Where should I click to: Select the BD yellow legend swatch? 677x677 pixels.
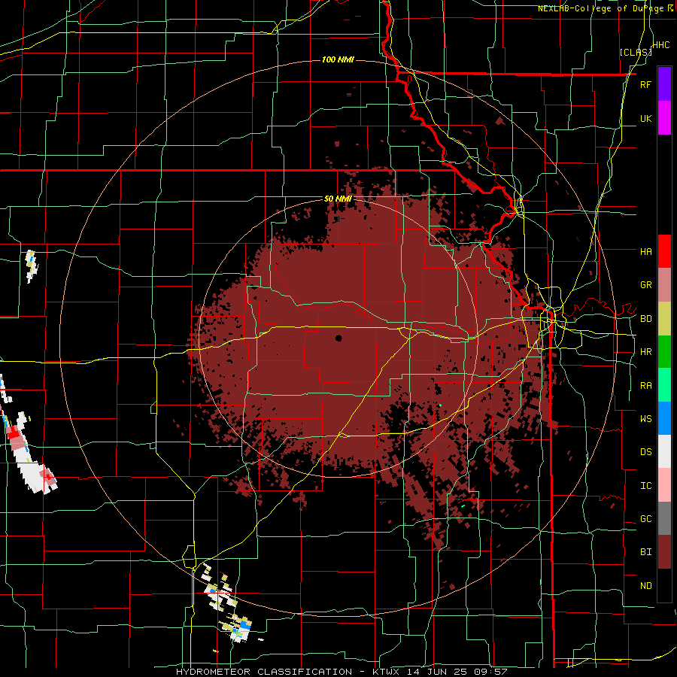point(664,319)
